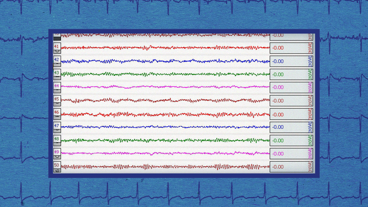Click the channel 50 number box

[x=57, y=165]
